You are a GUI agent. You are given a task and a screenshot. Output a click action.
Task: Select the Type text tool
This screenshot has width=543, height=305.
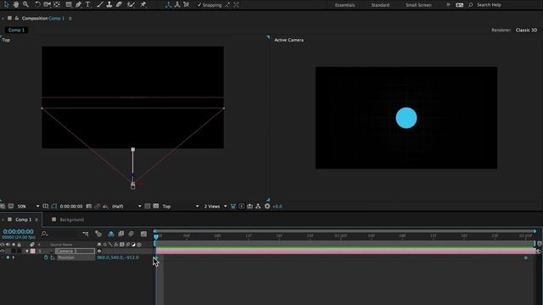[88, 4]
